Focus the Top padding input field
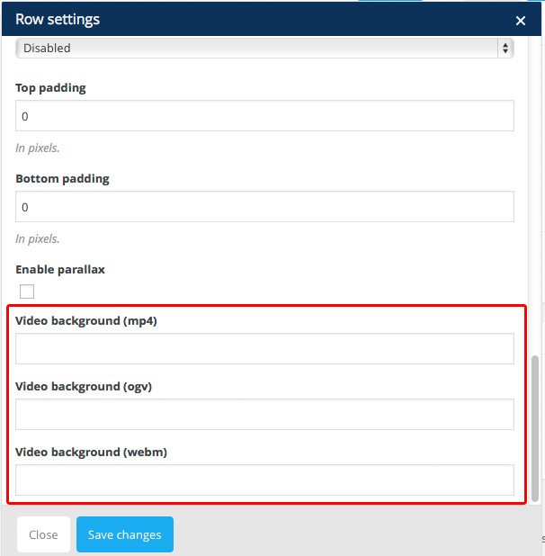The height and width of the screenshot is (556, 545). 264,116
